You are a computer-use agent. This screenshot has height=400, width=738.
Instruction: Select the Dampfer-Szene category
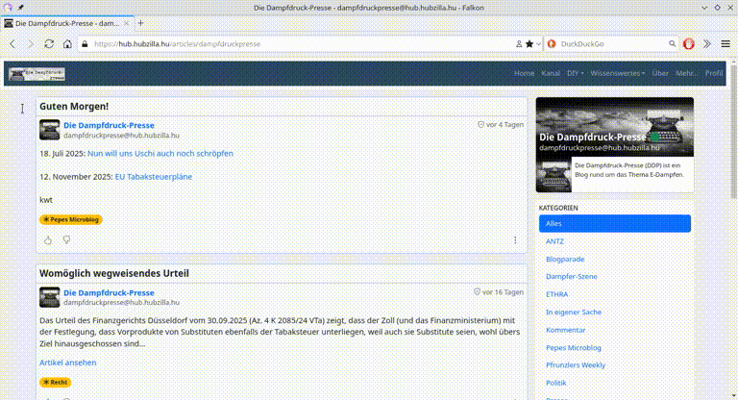pos(572,277)
